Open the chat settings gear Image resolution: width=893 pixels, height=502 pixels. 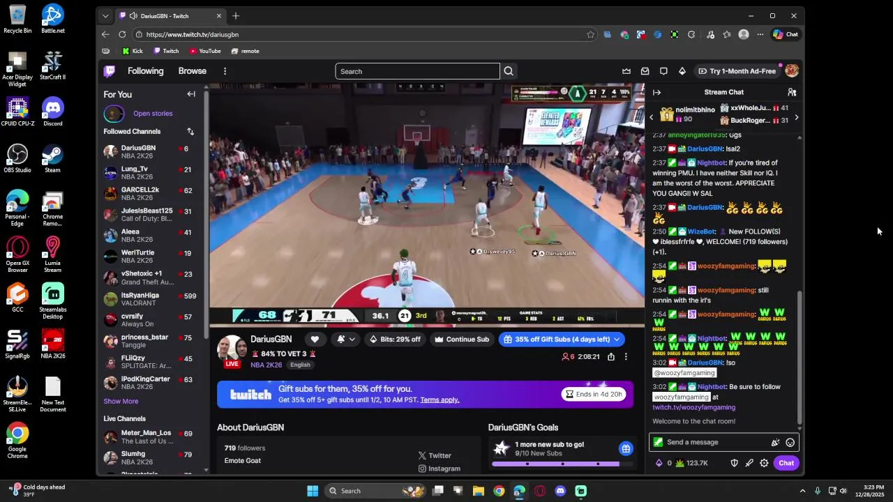[x=764, y=463]
